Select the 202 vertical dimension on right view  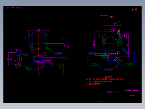tap(128, 45)
